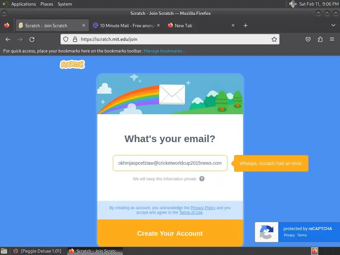
Task: Open the Places menu
Action: tap(46, 4)
